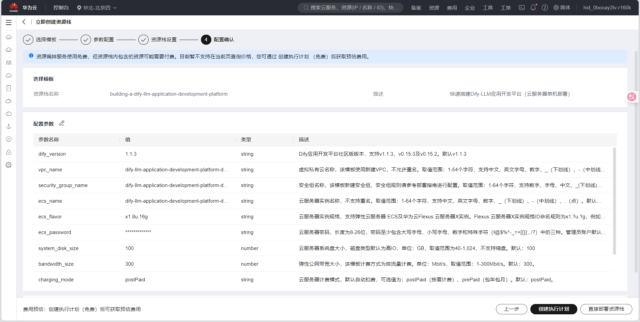Viewport: 640px width, 322px height.
Task: Click the system_disk_size value 100
Action: [x=129, y=248]
